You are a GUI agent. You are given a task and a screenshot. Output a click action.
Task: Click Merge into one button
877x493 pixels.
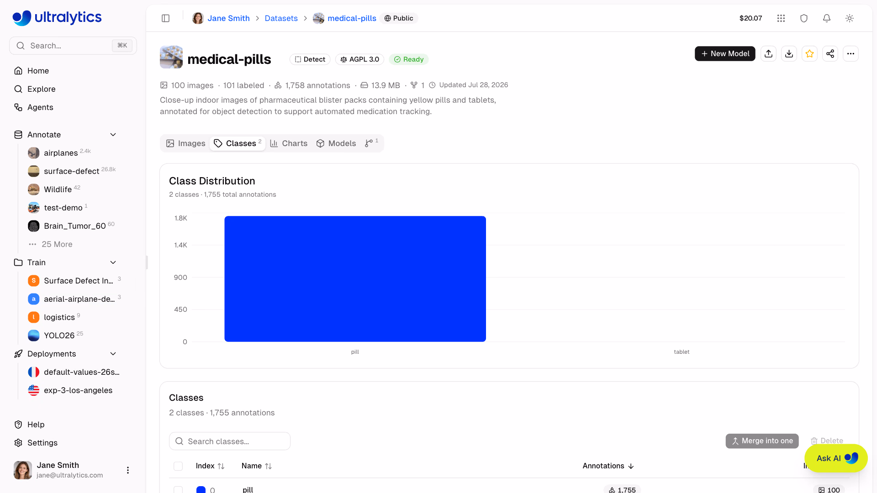click(762, 441)
